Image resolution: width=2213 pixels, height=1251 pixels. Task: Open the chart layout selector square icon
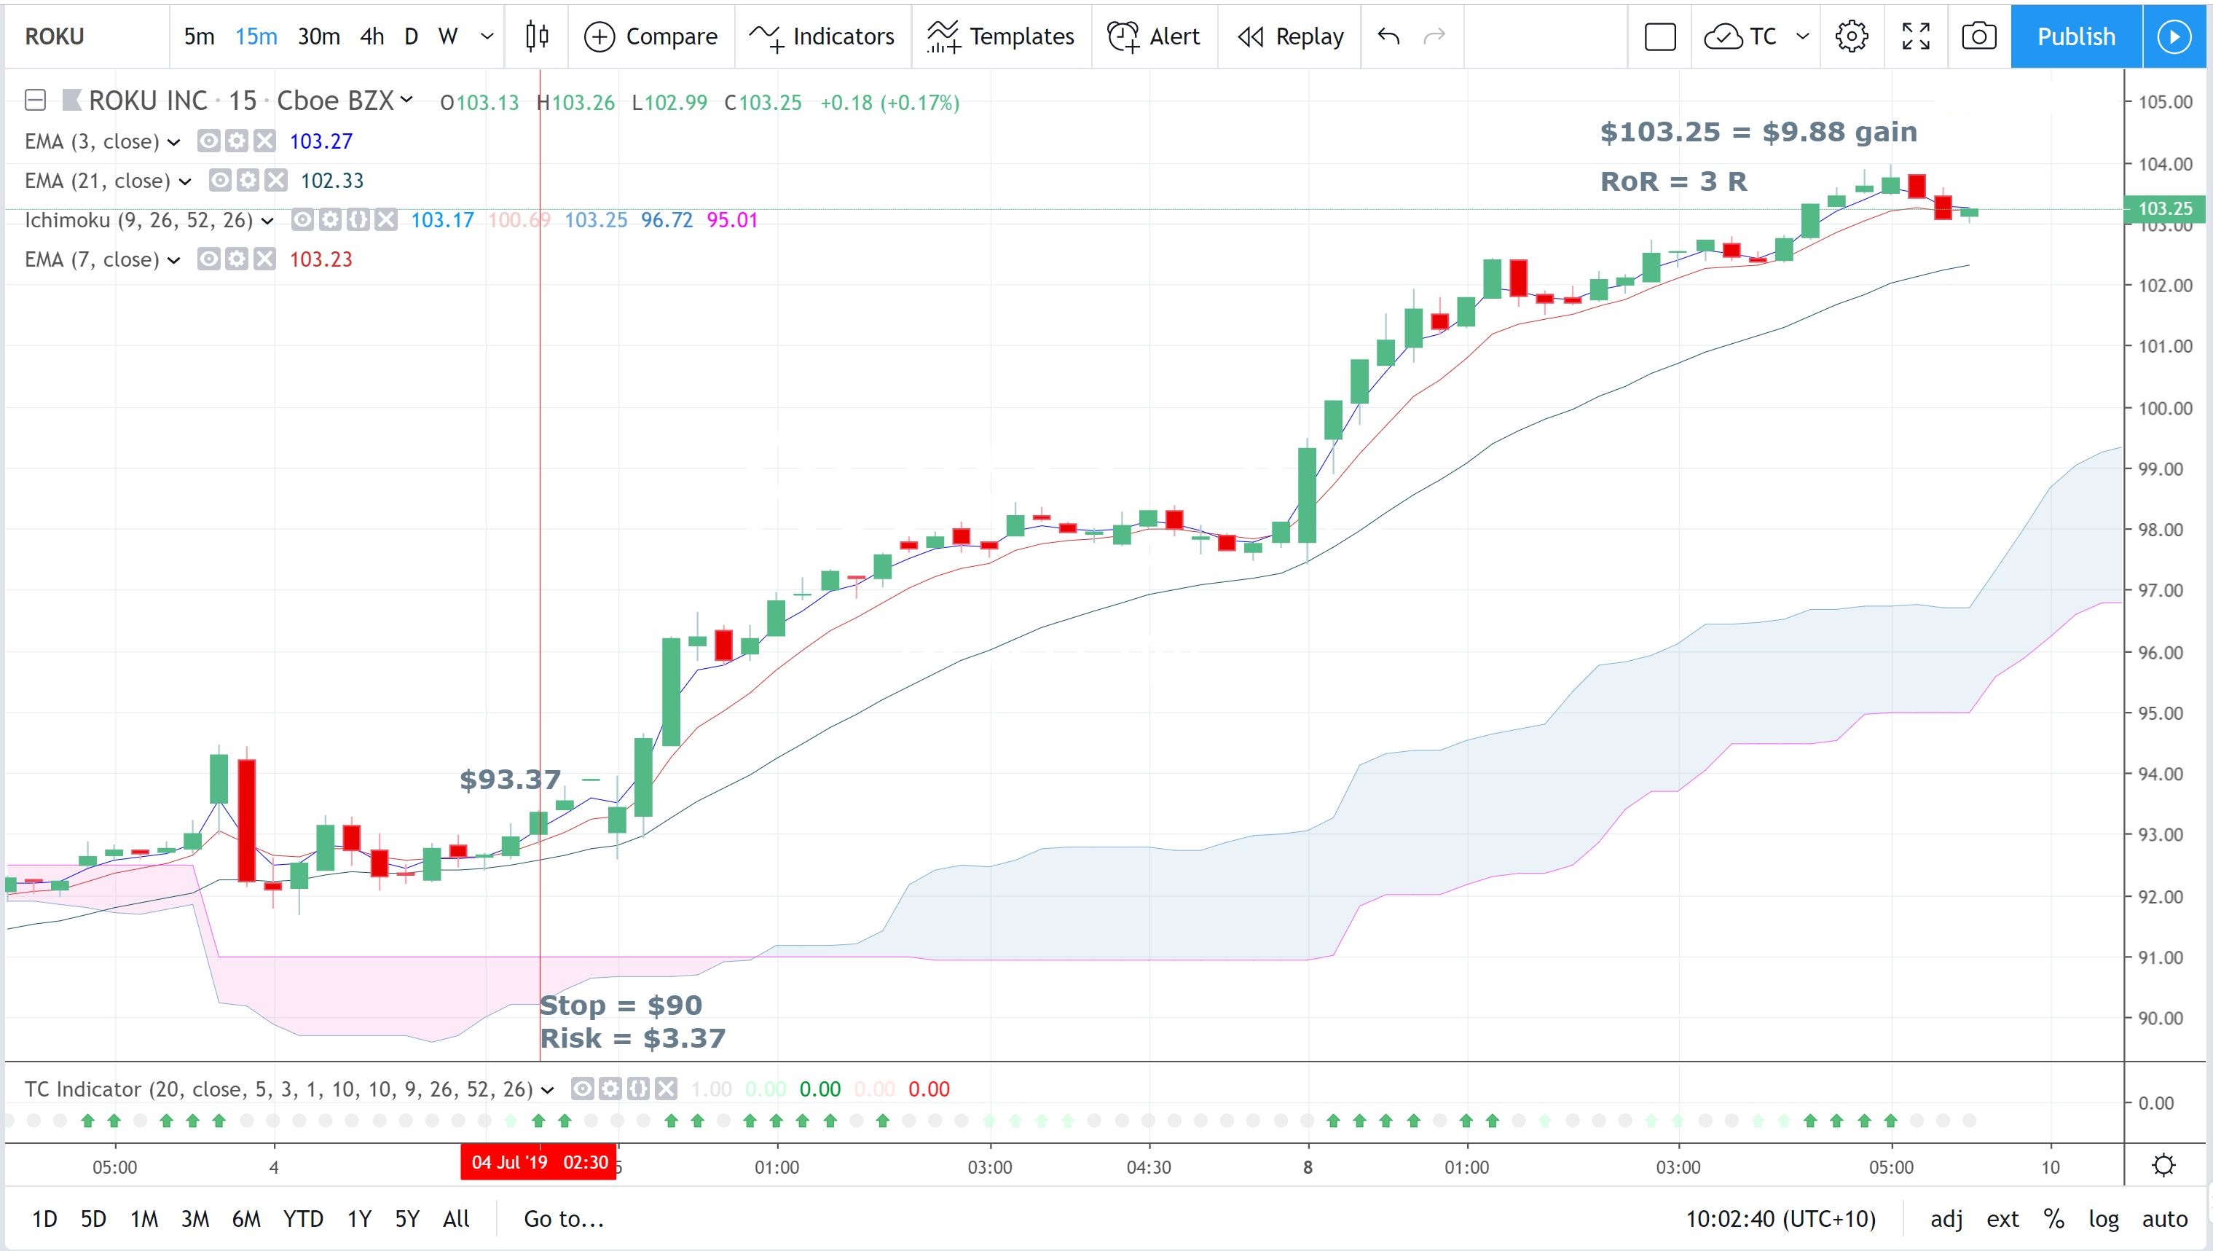click(x=1659, y=36)
